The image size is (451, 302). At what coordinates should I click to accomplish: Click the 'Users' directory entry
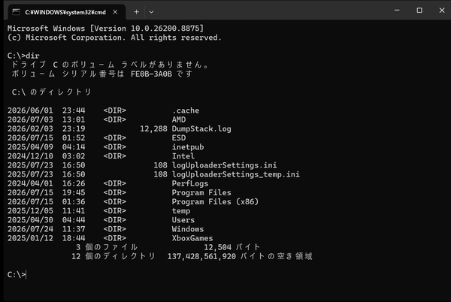[183, 220]
